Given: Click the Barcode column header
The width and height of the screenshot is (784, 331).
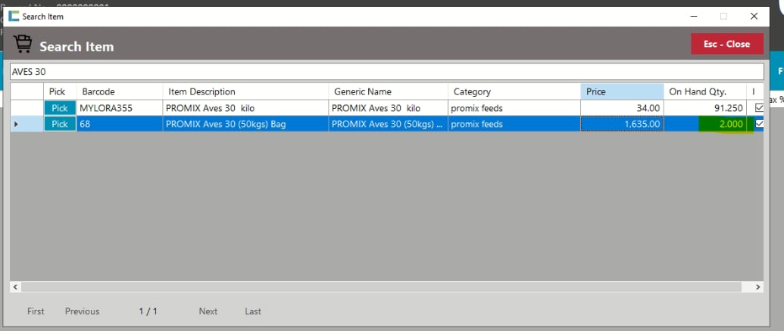Looking at the screenshot, I should (x=120, y=91).
